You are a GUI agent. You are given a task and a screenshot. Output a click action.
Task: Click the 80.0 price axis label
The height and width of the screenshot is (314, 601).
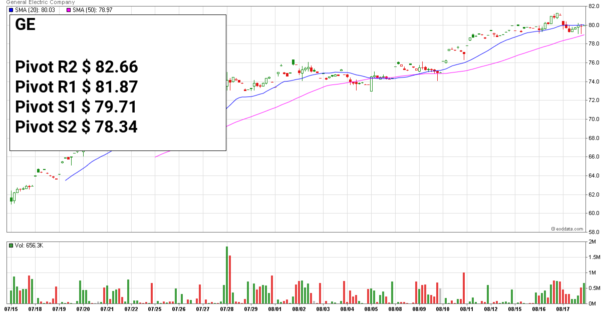pyautogui.click(x=593, y=25)
